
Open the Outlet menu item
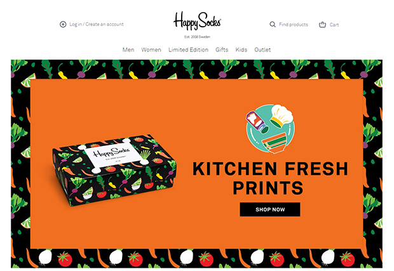[x=262, y=50]
